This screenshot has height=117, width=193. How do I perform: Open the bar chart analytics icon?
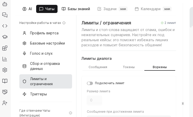click(x=5, y=59)
